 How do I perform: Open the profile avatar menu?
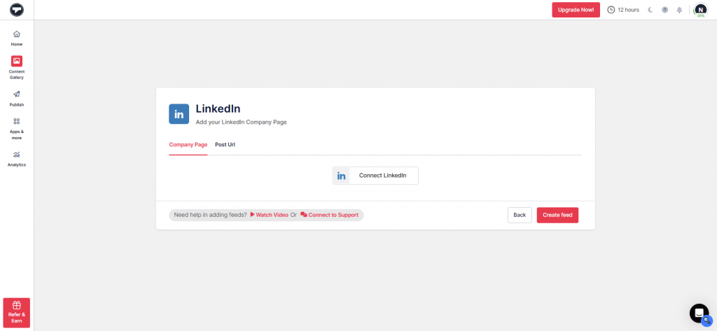pos(700,10)
